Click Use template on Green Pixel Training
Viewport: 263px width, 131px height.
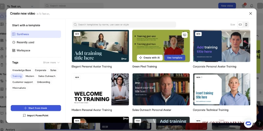click(175, 58)
